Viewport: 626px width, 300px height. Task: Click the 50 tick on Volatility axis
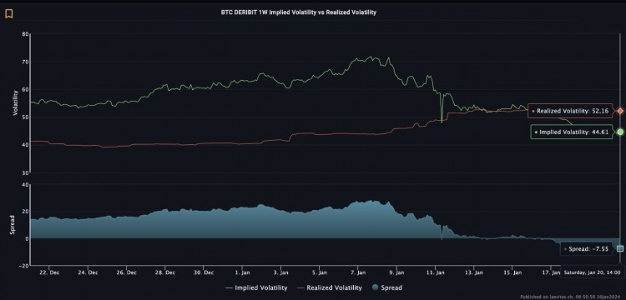25,117
